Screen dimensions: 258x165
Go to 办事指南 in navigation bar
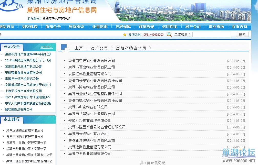(100, 27)
